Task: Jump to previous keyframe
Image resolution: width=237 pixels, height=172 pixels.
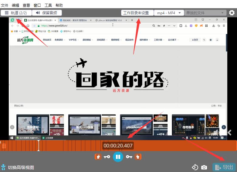Action: 107,157
